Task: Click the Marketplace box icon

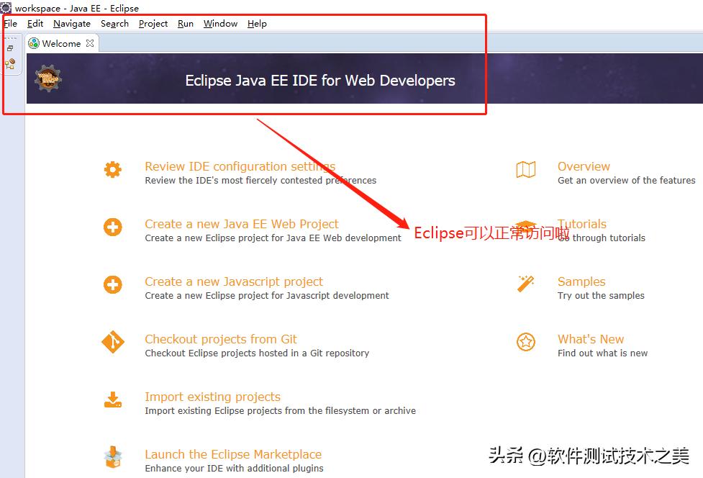Action: click(112, 457)
